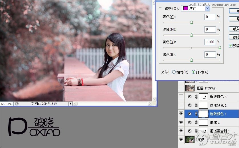Click the 背景 layer thumbnail

click(190, 139)
